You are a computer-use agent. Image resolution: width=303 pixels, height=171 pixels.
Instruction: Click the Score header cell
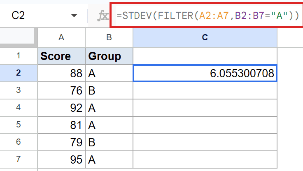(x=61, y=56)
